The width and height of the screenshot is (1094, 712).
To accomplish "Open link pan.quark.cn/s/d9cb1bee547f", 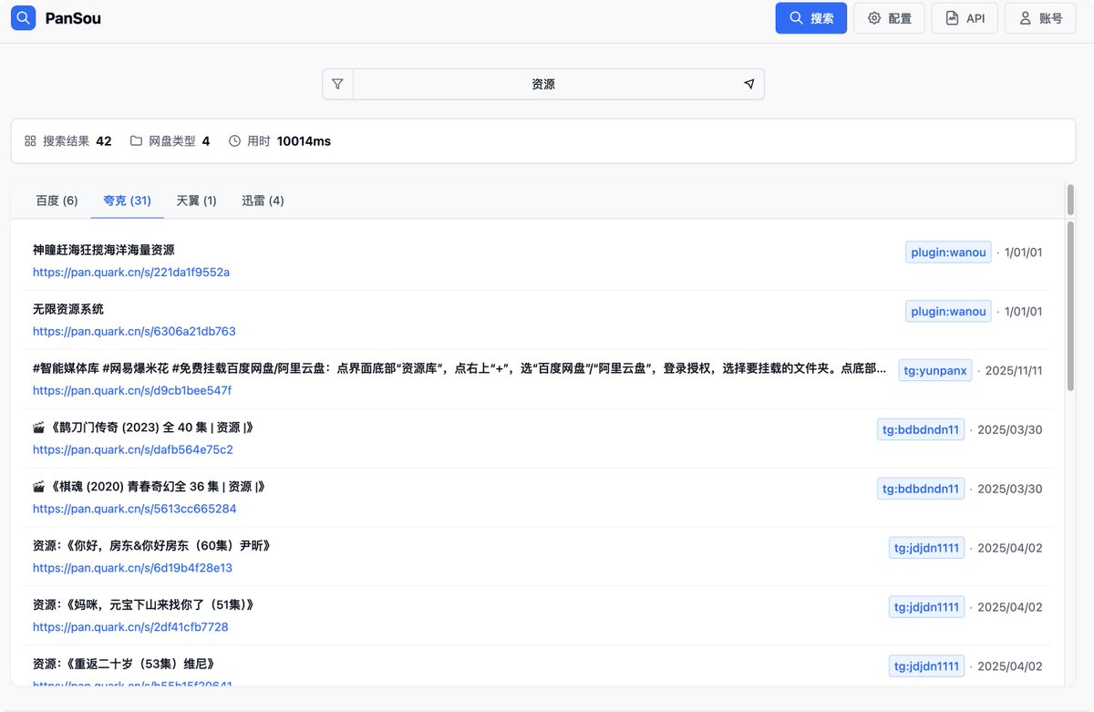I will (x=132, y=390).
